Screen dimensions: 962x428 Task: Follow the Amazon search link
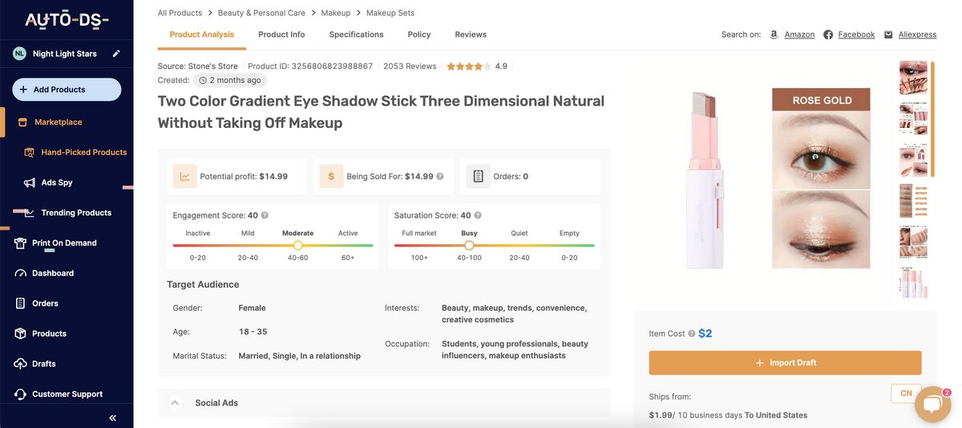click(x=799, y=34)
